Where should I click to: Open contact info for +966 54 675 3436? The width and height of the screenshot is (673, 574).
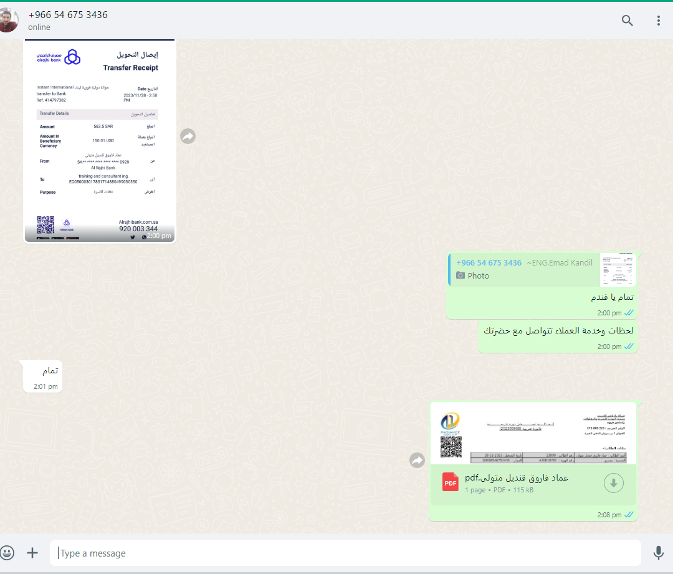pyautogui.click(x=68, y=14)
